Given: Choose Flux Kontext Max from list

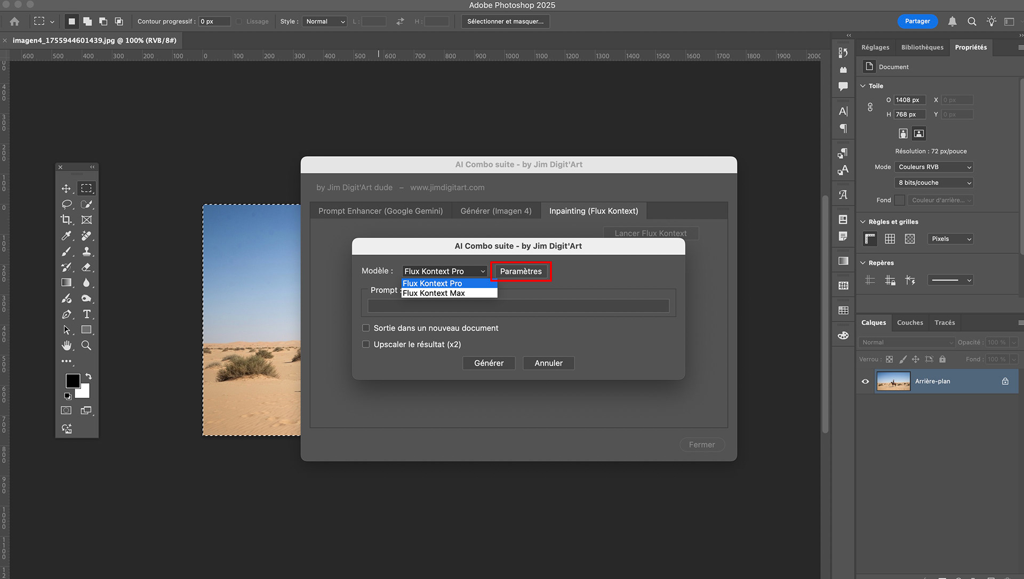Looking at the screenshot, I should point(450,293).
